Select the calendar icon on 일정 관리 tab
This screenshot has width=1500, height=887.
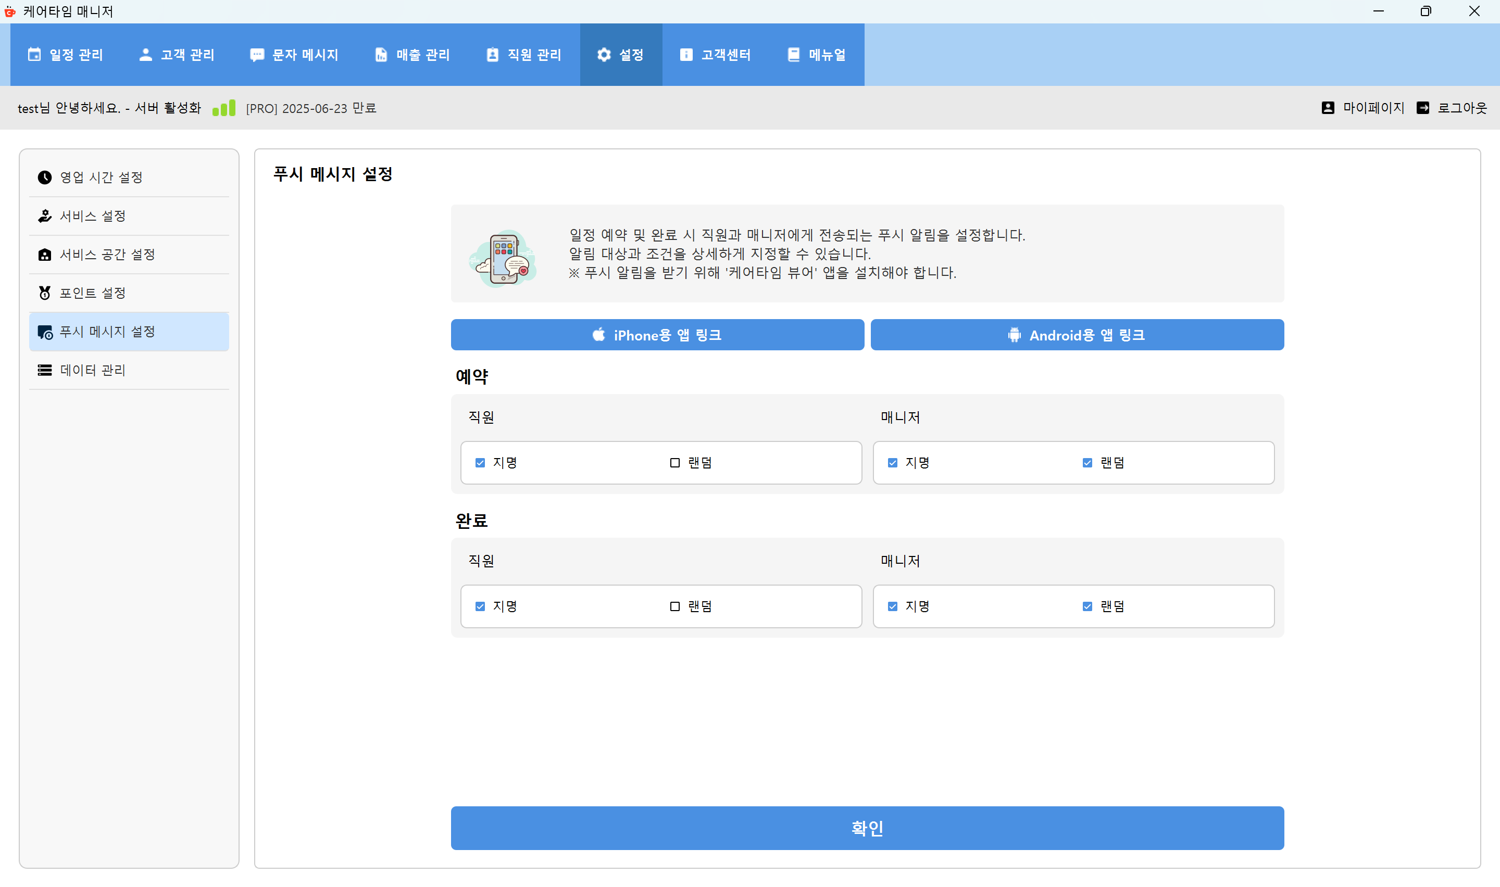pos(34,54)
